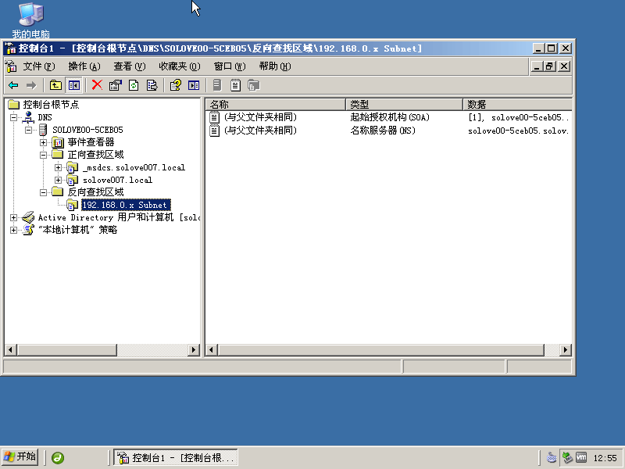The width and height of the screenshot is (625, 469).
Task: Expand Active Directory 用户和计算机 node
Action: point(13,217)
